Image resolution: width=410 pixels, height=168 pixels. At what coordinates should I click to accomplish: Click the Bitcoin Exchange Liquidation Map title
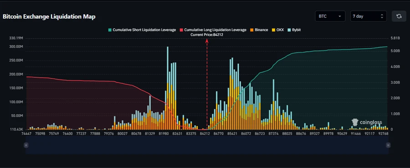tap(49, 17)
